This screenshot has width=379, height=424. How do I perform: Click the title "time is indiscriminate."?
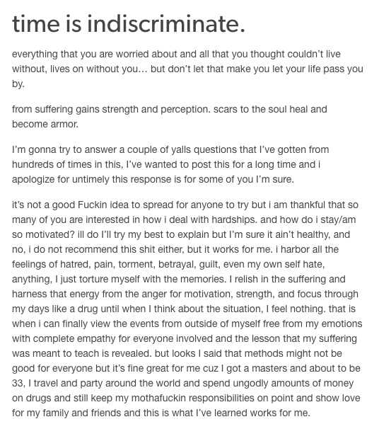(x=129, y=24)
